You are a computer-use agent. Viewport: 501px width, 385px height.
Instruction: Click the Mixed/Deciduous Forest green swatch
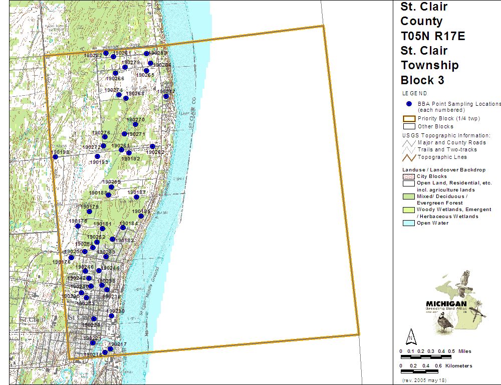coord(408,197)
